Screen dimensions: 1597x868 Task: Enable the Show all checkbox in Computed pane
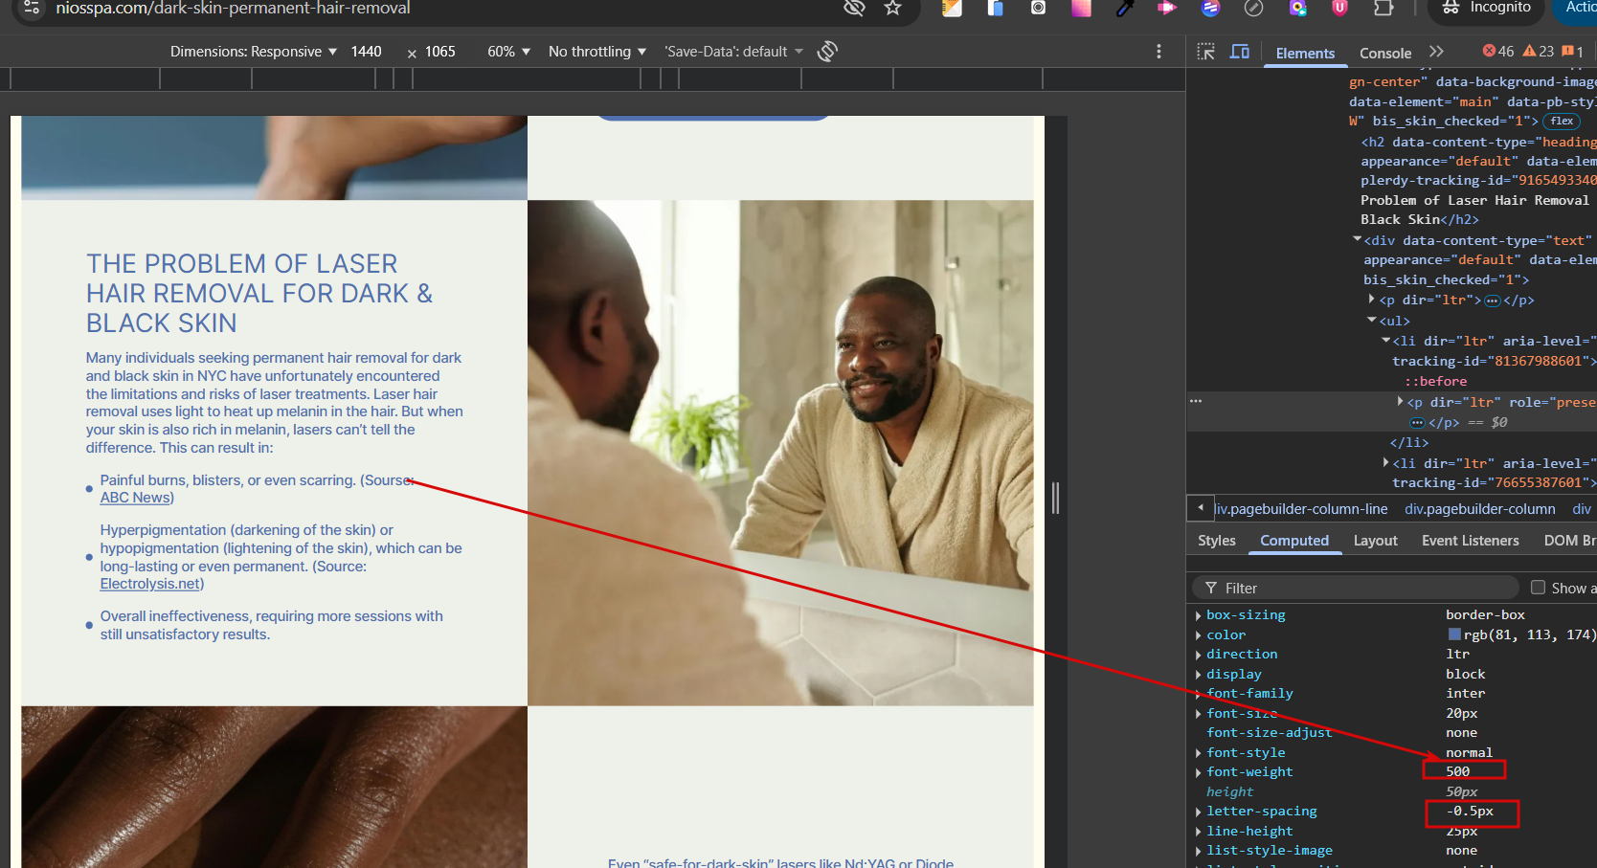click(1538, 588)
